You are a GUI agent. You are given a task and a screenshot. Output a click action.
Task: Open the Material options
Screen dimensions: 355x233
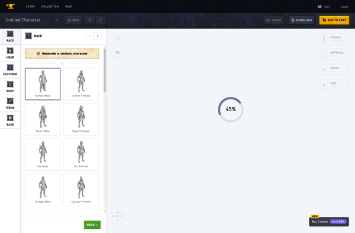pos(333,54)
